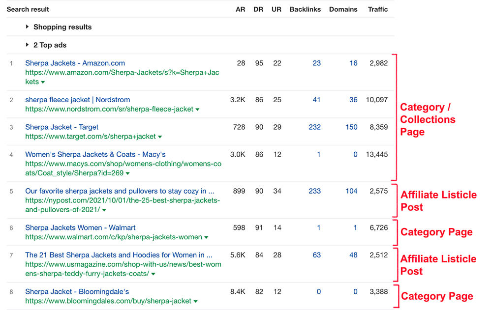The height and width of the screenshot is (310, 492).
Task: Open Sherpa Jackets Women - Walmart result
Action: pos(80,227)
